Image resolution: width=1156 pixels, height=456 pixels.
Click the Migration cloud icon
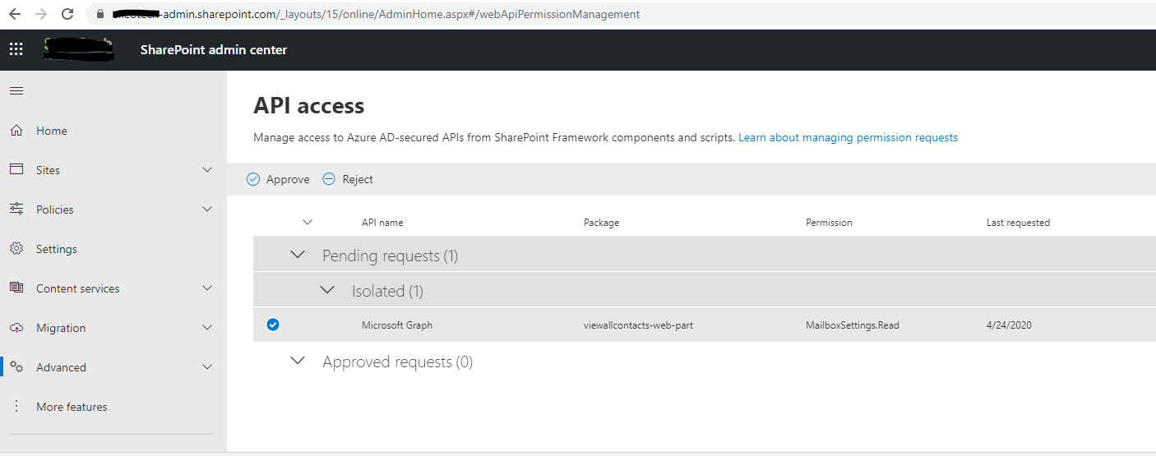click(16, 327)
